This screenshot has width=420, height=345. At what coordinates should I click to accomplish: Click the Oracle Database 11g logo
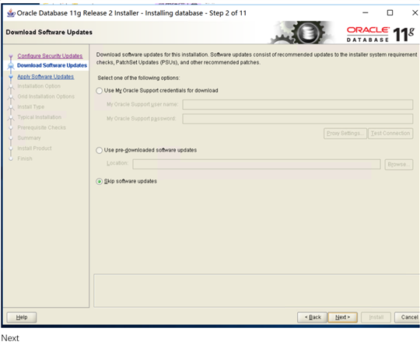(380, 34)
